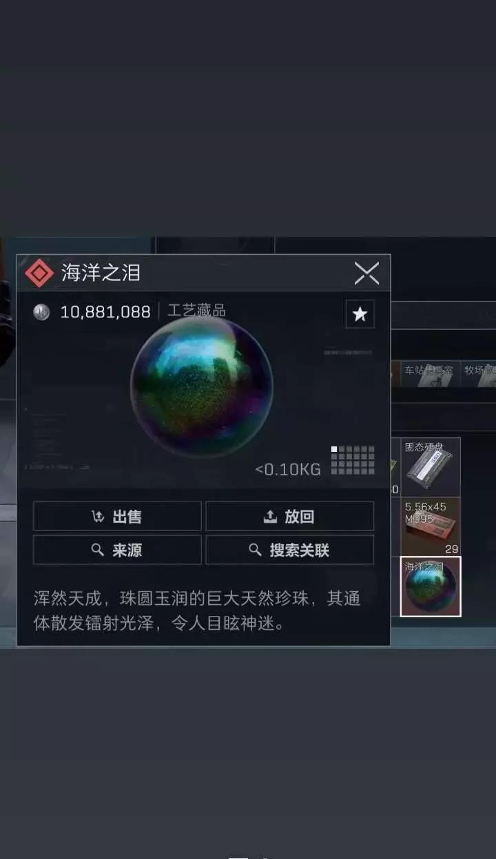The width and height of the screenshot is (496, 859).
Task: Click the item size grid icon
Action: (x=353, y=460)
